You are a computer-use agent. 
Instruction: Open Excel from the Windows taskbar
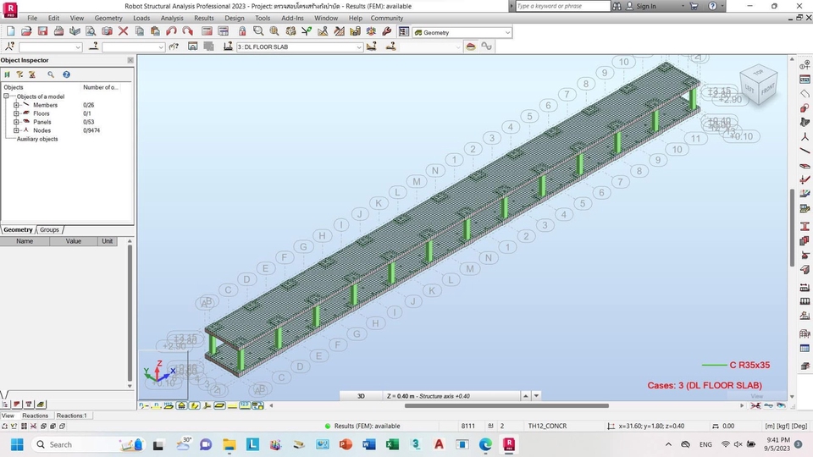pos(392,444)
